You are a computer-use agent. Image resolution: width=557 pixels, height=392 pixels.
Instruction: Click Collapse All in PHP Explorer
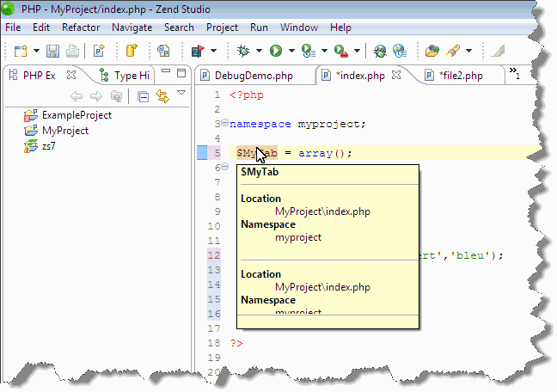144,96
